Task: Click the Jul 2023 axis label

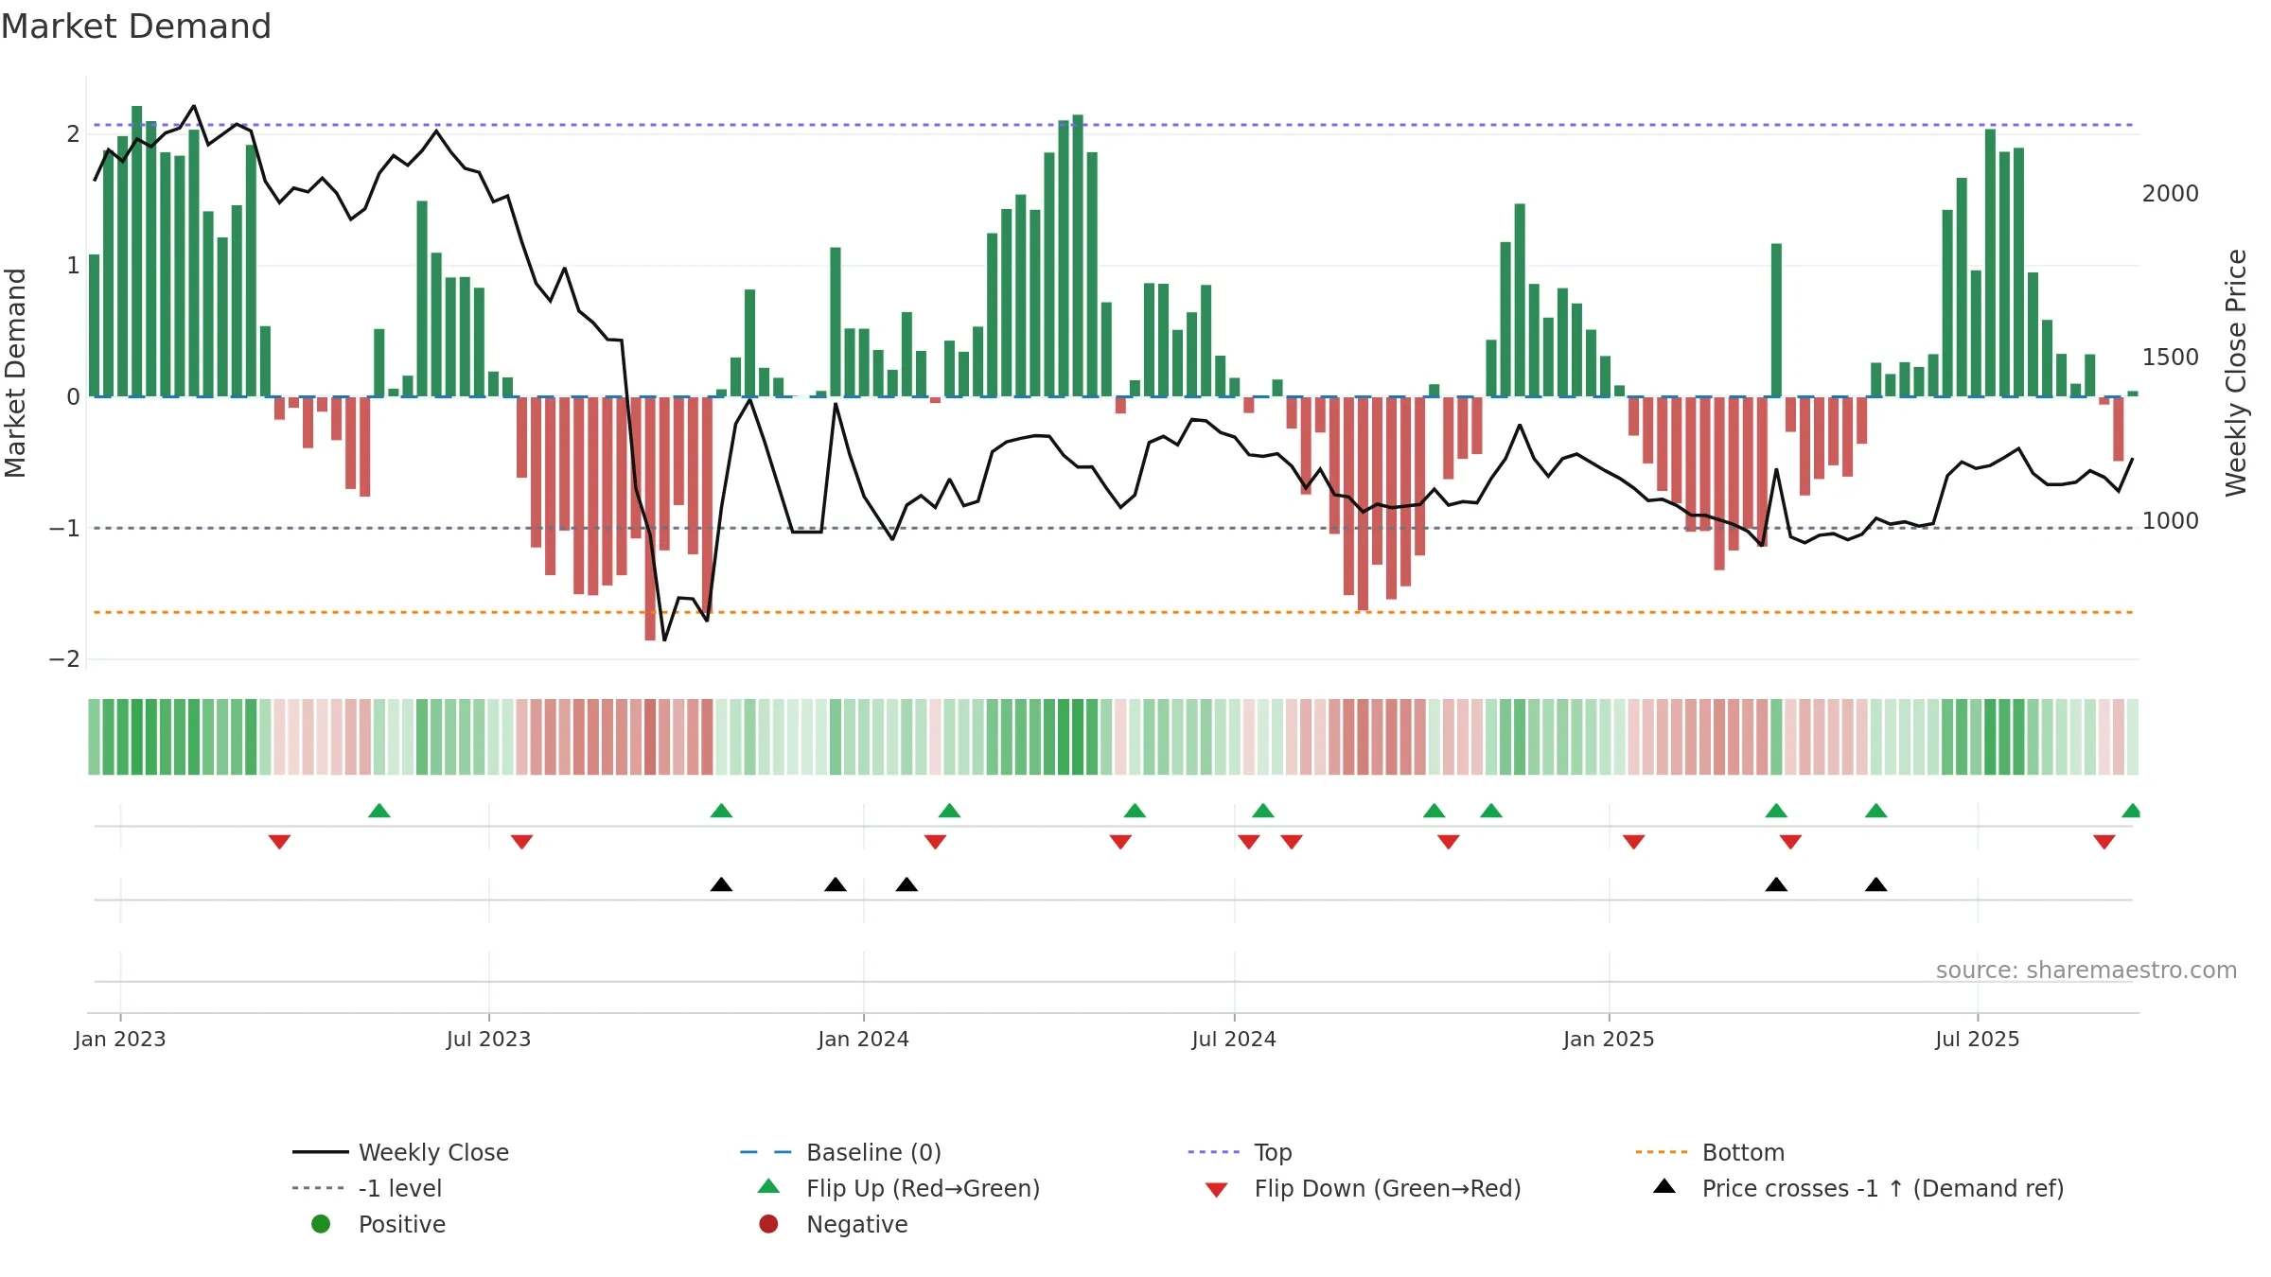Action: click(488, 1040)
